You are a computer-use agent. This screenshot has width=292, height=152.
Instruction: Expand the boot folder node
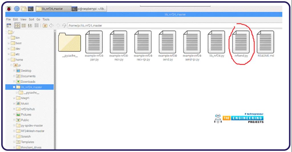tap(9, 43)
